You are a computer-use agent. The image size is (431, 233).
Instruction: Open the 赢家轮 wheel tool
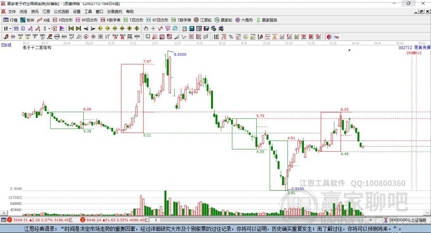(223, 20)
